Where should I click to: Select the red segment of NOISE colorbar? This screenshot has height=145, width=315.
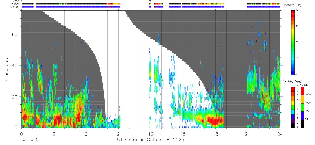coord(302,91)
